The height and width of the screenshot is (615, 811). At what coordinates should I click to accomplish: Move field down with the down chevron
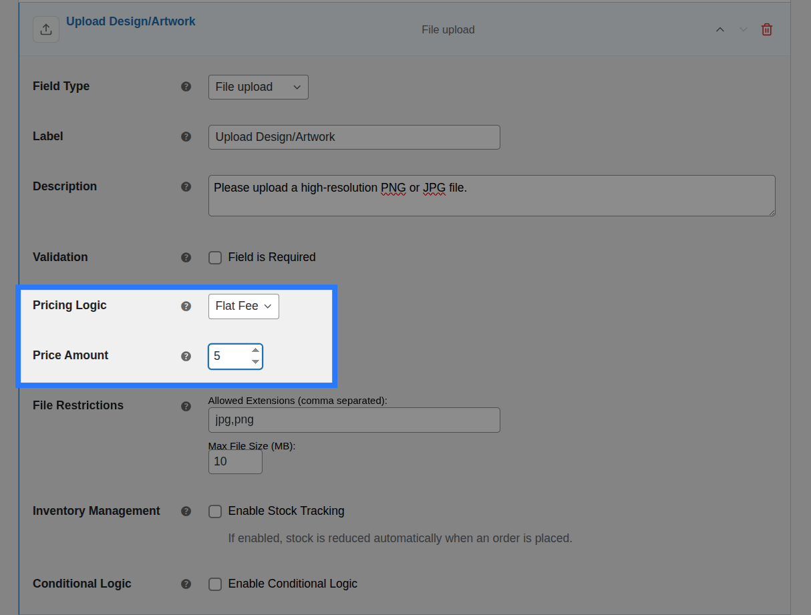(x=744, y=29)
